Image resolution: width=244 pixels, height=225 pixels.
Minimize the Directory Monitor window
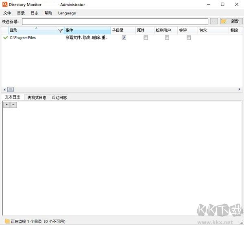click(209, 4)
